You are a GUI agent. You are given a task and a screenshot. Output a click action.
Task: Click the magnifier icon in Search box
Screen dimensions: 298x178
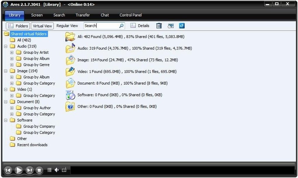tap(121, 26)
